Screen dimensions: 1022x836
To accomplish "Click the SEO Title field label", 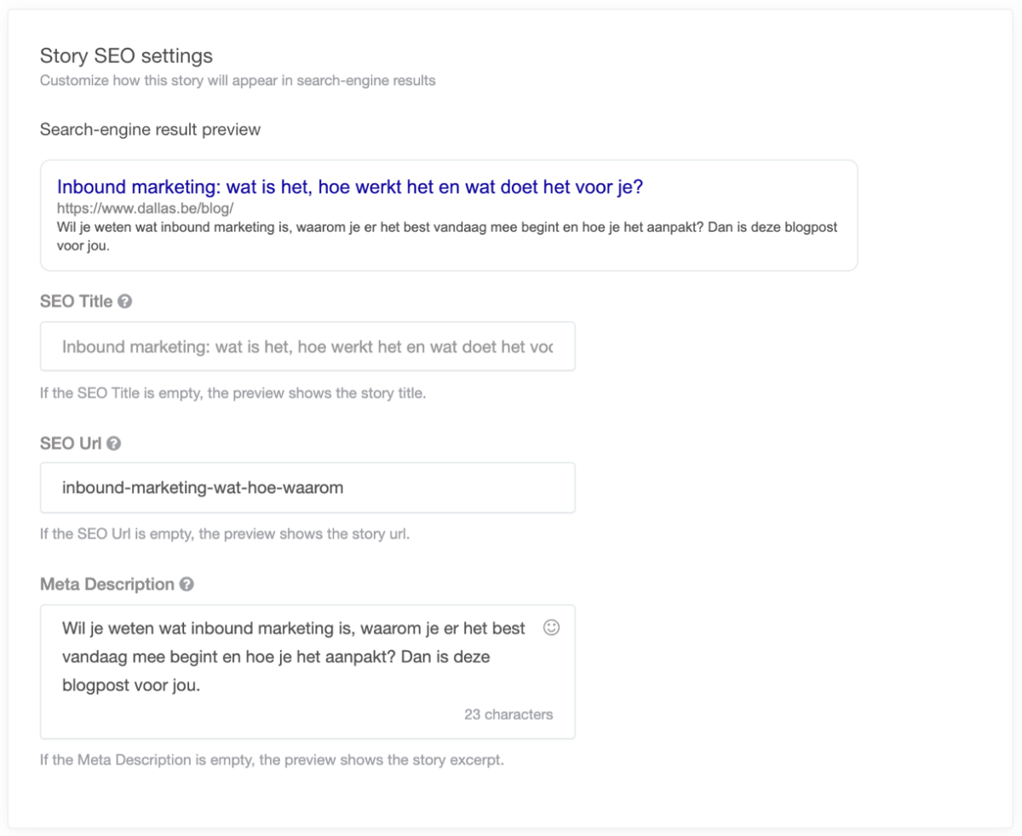I will (x=76, y=301).
